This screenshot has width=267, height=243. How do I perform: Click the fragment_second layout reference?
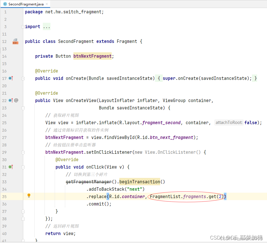[161, 122]
